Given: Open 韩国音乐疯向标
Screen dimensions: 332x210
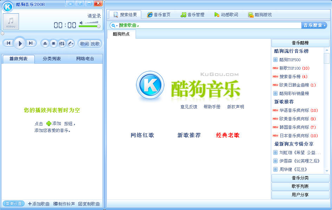Looking at the screenshot, I should [x=298, y=127].
